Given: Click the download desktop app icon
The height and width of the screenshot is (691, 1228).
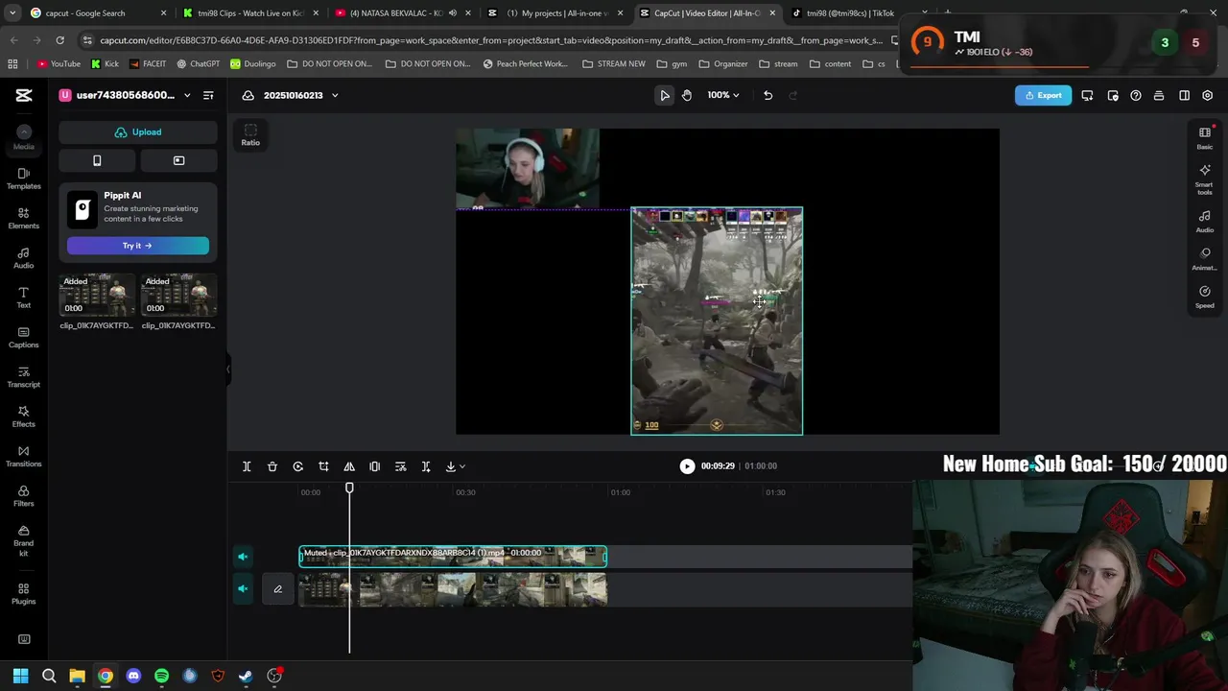Looking at the screenshot, I should tap(1087, 95).
